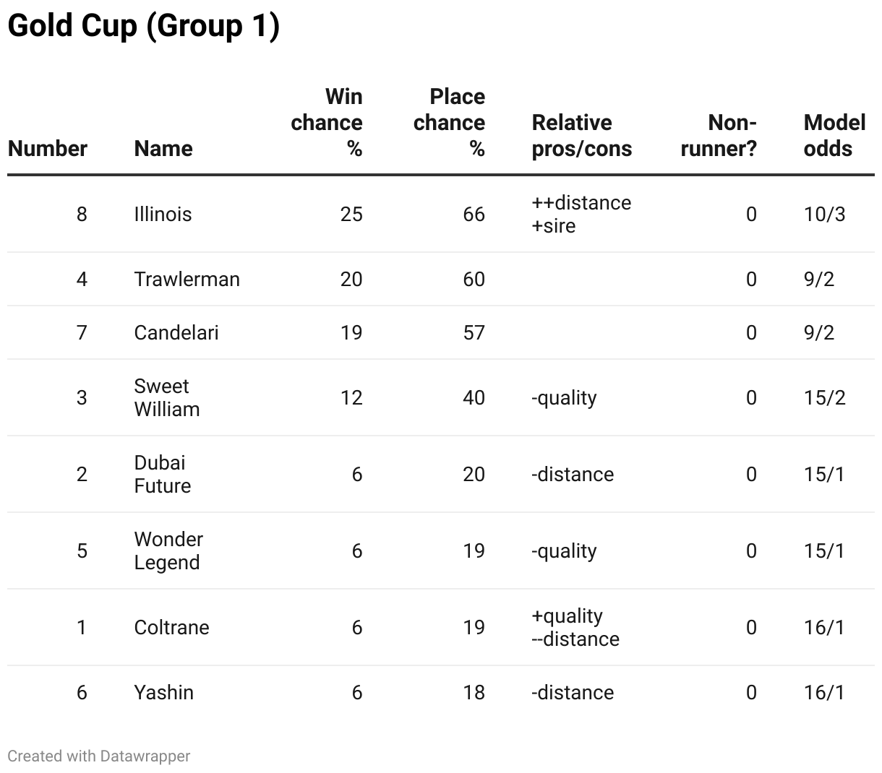Click the "Number" column header

click(x=48, y=149)
